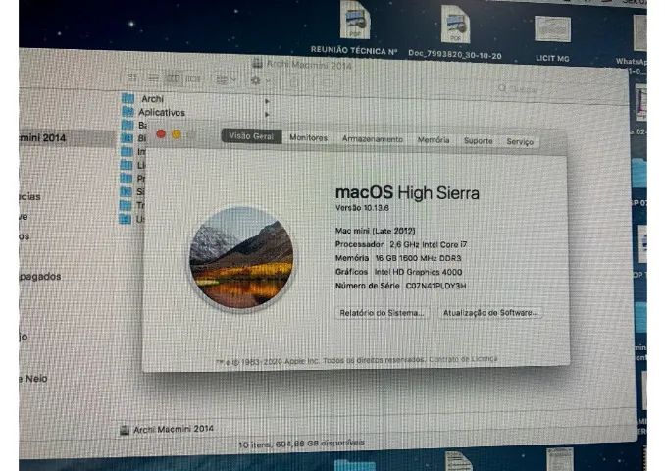
Task: Click the '16 GB 1600 MHz DDR3' value
Action: [x=418, y=258]
